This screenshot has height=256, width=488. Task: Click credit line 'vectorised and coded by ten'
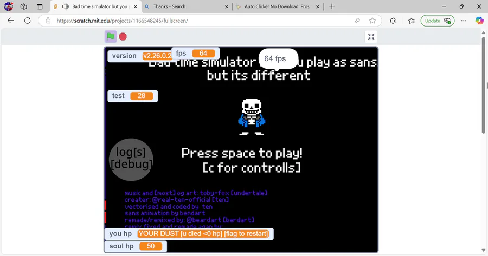169,207
